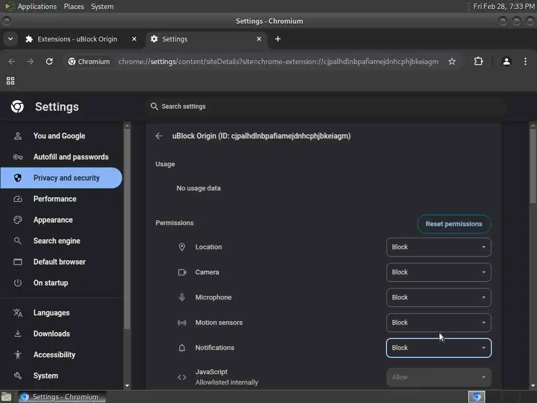Go back from uBlock Origin details
This screenshot has width=537, height=403.
point(159,136)
